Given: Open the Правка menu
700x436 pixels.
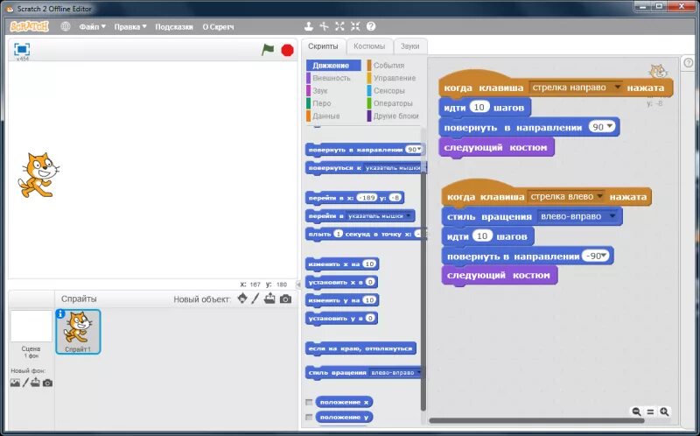Looking at the screenshot, I should click(130, 27).
